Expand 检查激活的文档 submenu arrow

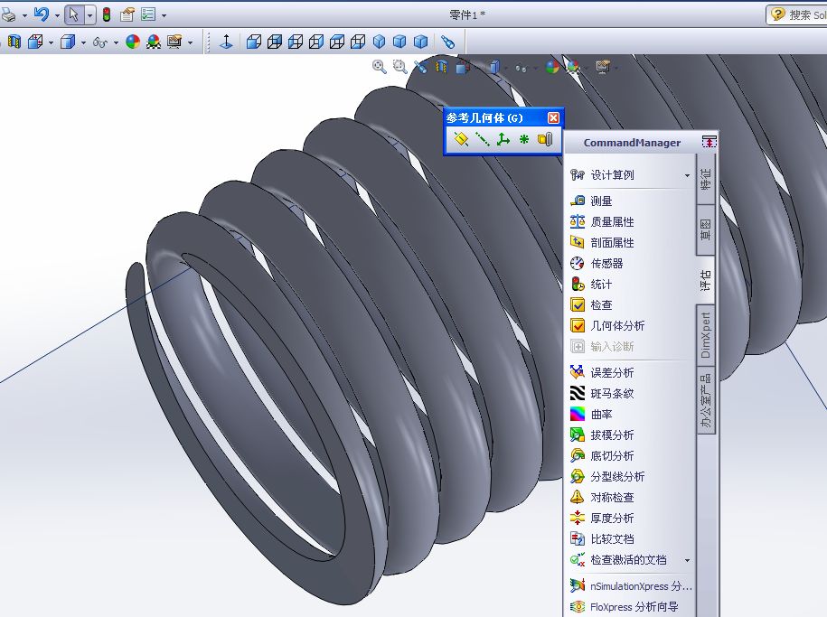pos(687,560)
